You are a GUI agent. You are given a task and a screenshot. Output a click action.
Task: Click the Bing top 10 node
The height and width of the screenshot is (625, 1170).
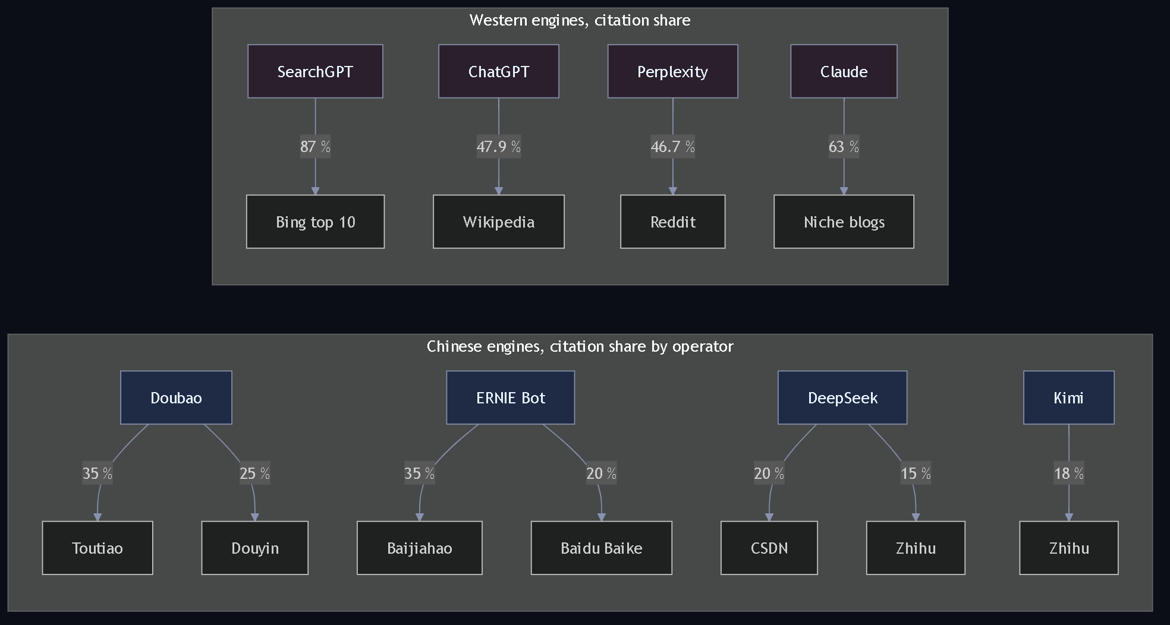tap(315, 222)
